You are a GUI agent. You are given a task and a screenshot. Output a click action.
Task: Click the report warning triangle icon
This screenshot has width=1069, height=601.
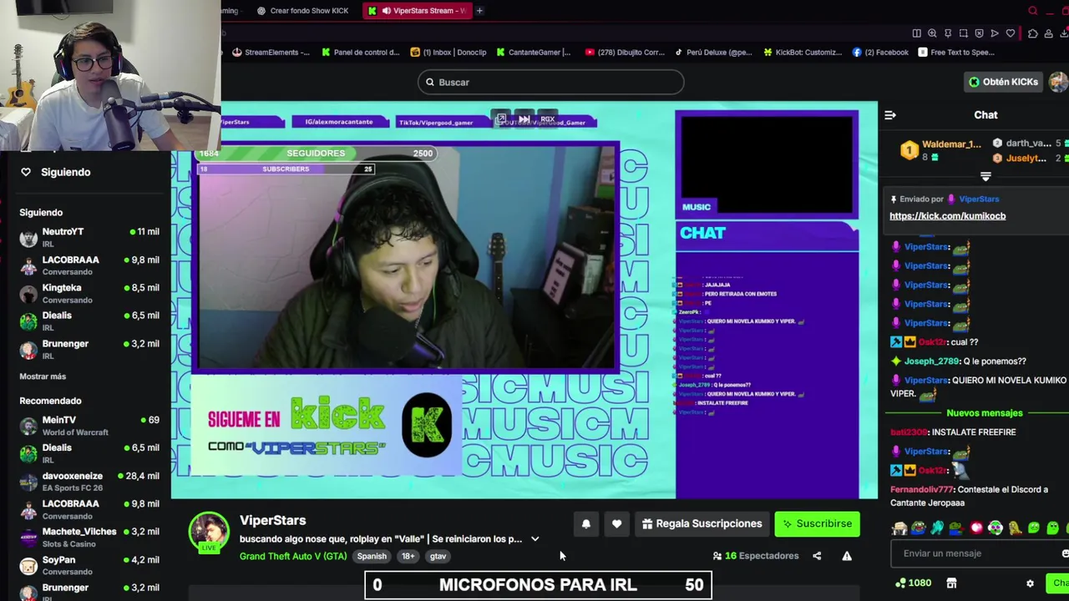click(x=847, y=556)
